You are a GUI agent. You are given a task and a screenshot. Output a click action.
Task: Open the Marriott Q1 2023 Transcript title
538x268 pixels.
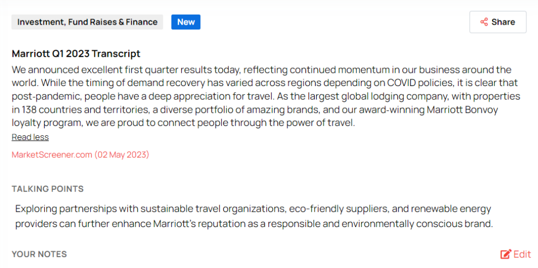[76, 53]
